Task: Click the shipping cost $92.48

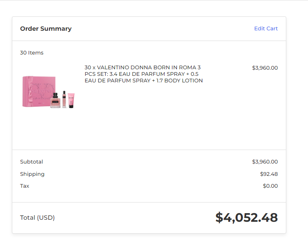Action: [269, 174]
